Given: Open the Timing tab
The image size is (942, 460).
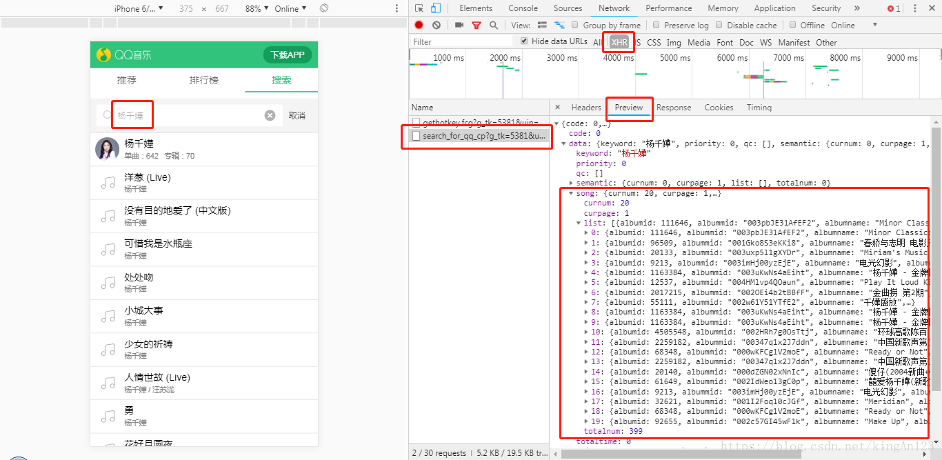Looking at the screenshot, I should 759,108.
